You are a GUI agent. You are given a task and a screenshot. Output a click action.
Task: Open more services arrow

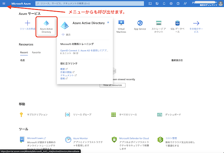(196, 23)
